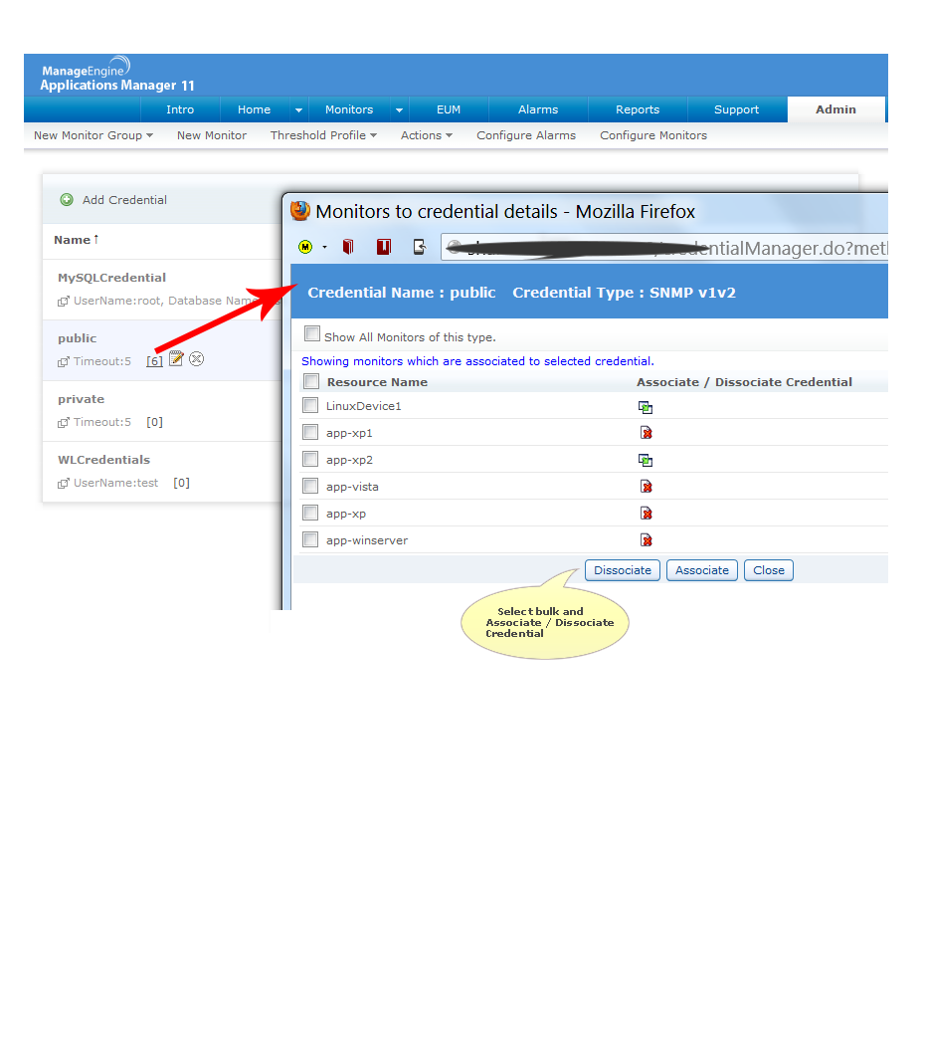Viewport: 926px width, 1045px height.
Task: Click the Dissociate button
Action: click(x=623, y=570)
